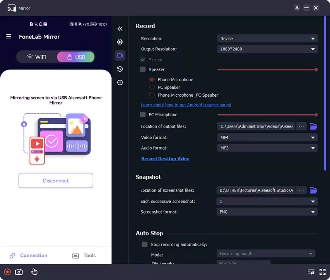The height and width of the screenshot is (280, 330).
Task: Open the Settings gear in the sidebar
Action: pos(120,42)
